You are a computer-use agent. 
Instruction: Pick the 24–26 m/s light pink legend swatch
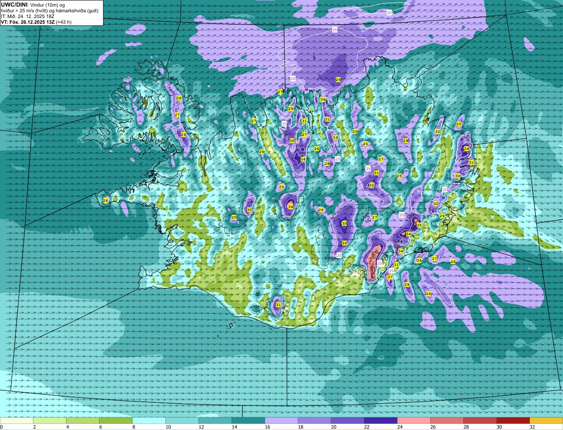pos(414,420)
